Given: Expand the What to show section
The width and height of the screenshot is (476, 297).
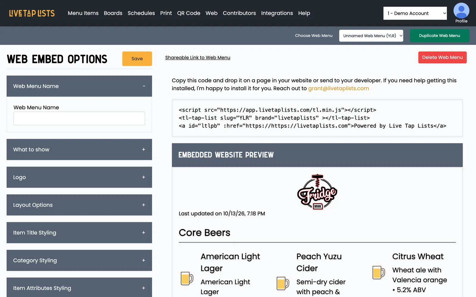Looking at the screenshot, I should click(79, 149).
